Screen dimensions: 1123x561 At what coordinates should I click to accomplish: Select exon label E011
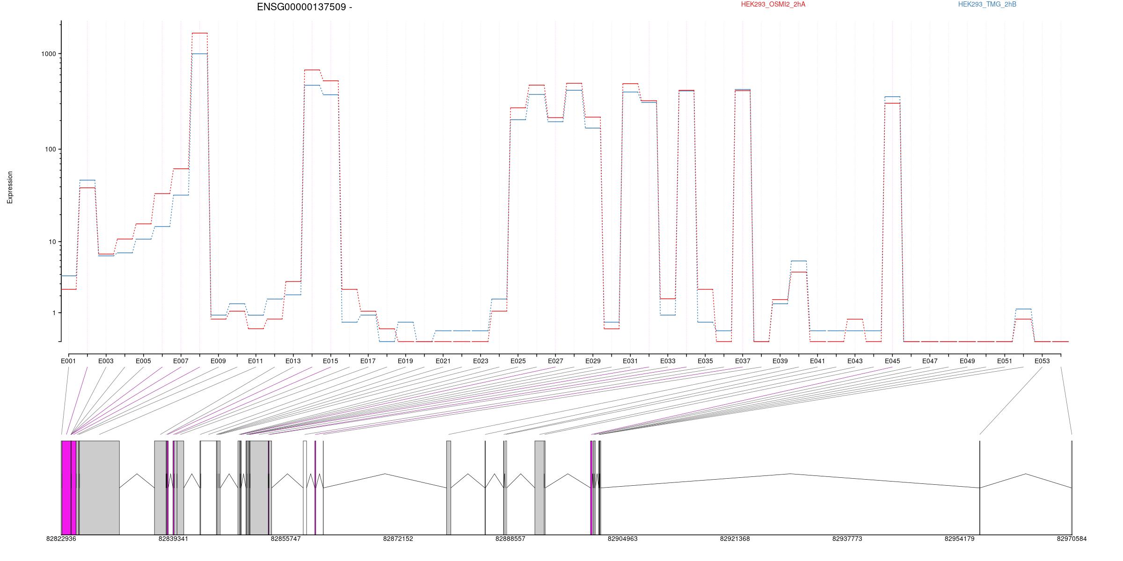pyautogui.click(x=255, y=361)
